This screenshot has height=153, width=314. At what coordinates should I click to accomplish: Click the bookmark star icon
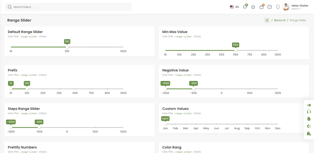point(253,7)
